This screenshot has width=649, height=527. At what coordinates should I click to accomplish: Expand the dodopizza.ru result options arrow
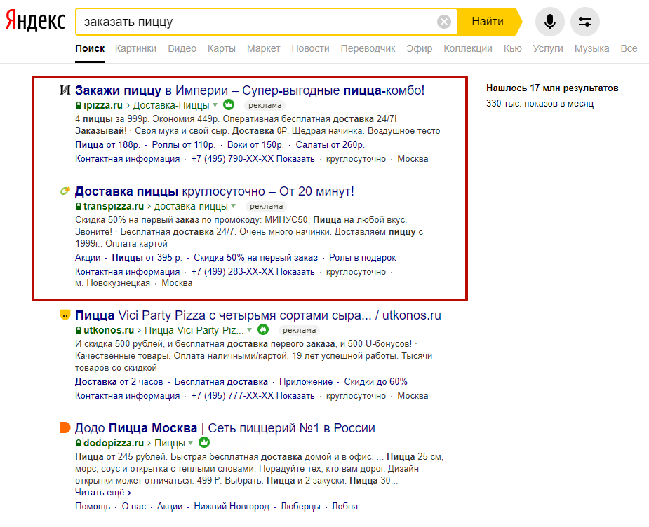(x=190, y=443)
